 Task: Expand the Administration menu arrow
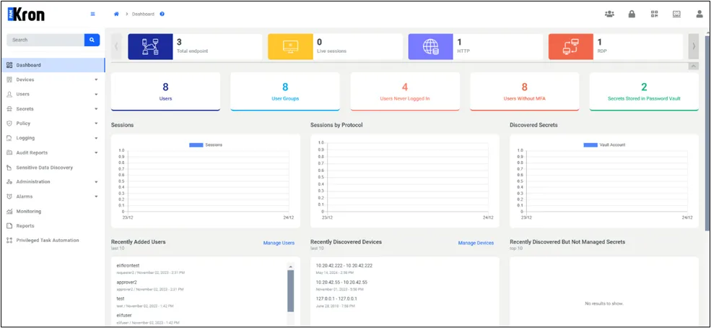tap(96, 182)
